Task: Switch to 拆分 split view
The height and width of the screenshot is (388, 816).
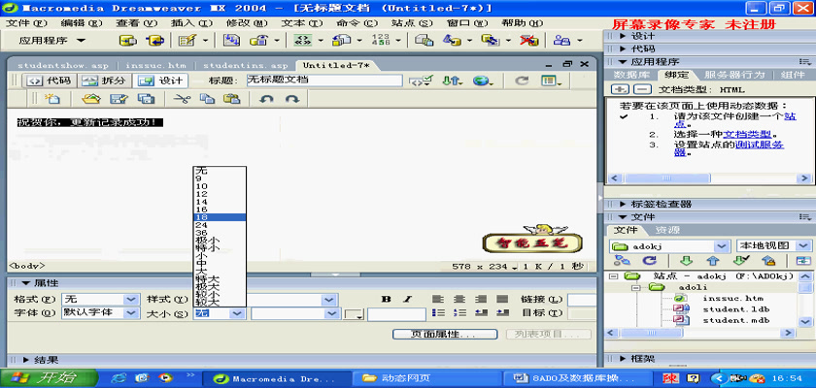Action: 105,81
